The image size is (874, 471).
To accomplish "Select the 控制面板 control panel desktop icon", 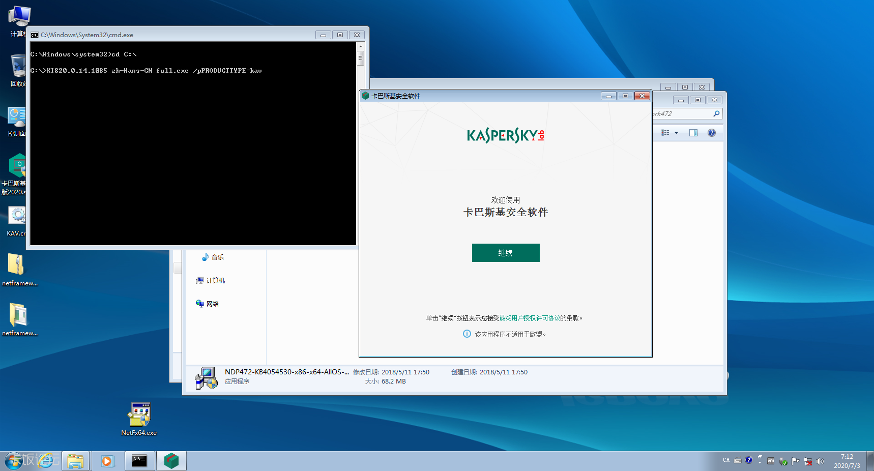I will click(17, 121).
